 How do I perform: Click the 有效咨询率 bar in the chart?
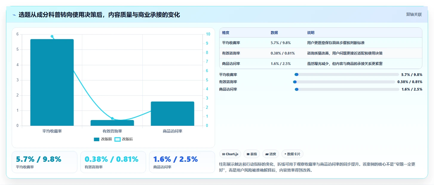[112, 123]
